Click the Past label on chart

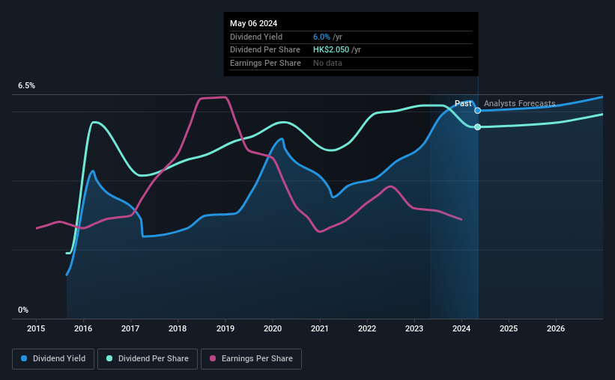coord(463,103)
